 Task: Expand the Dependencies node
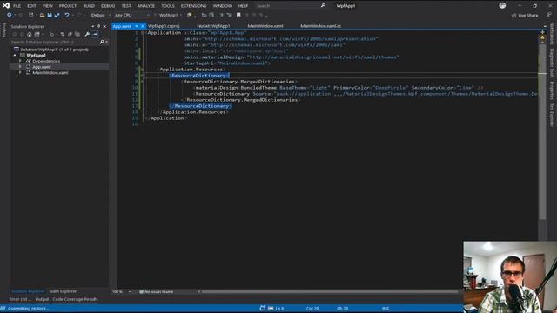click(21, 61)
